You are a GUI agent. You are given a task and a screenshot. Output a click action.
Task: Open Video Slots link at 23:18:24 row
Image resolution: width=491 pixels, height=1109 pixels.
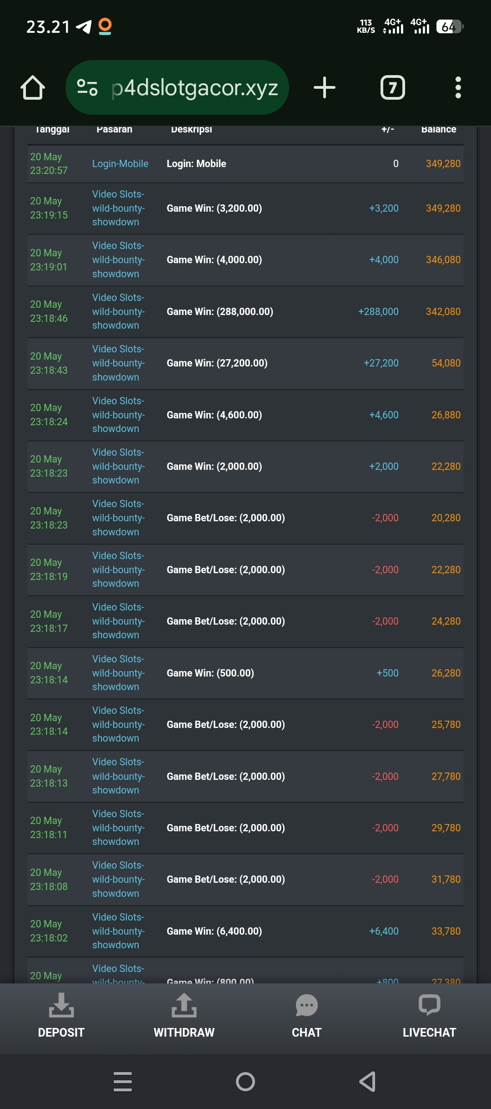tap(119, 415)
